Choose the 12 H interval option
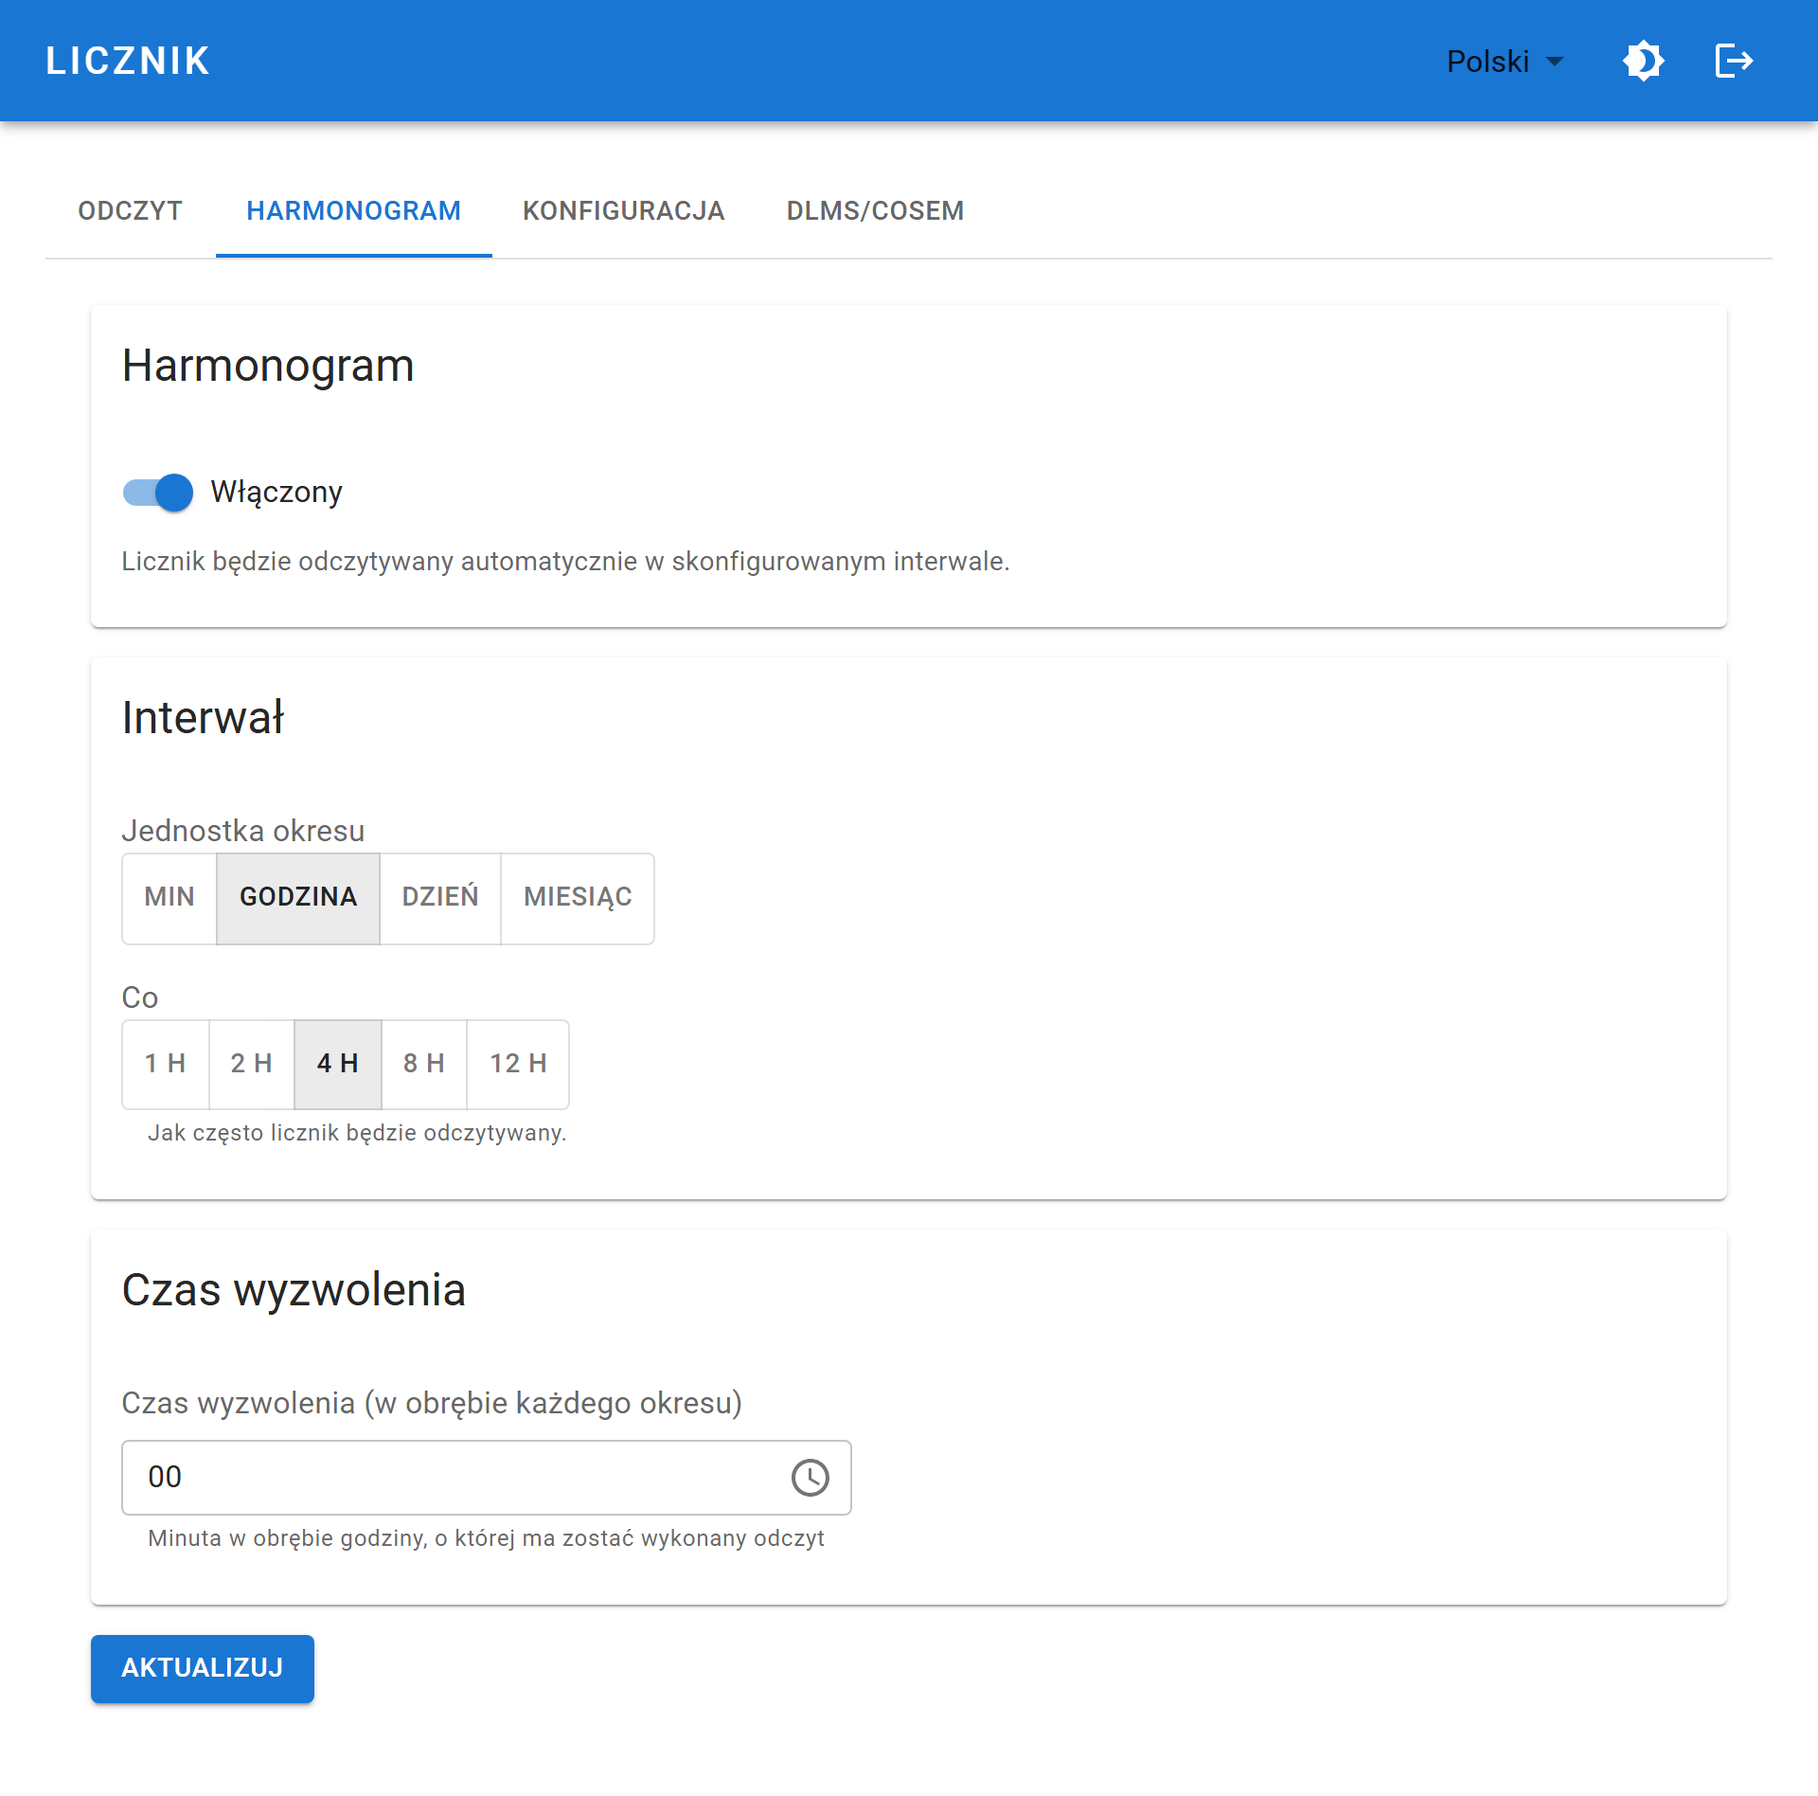The width and height of the screenshot is (1818, 1796). [x=518, y=1064]
